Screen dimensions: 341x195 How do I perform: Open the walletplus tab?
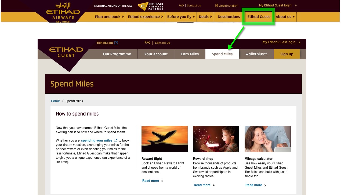tap(256, 54)
